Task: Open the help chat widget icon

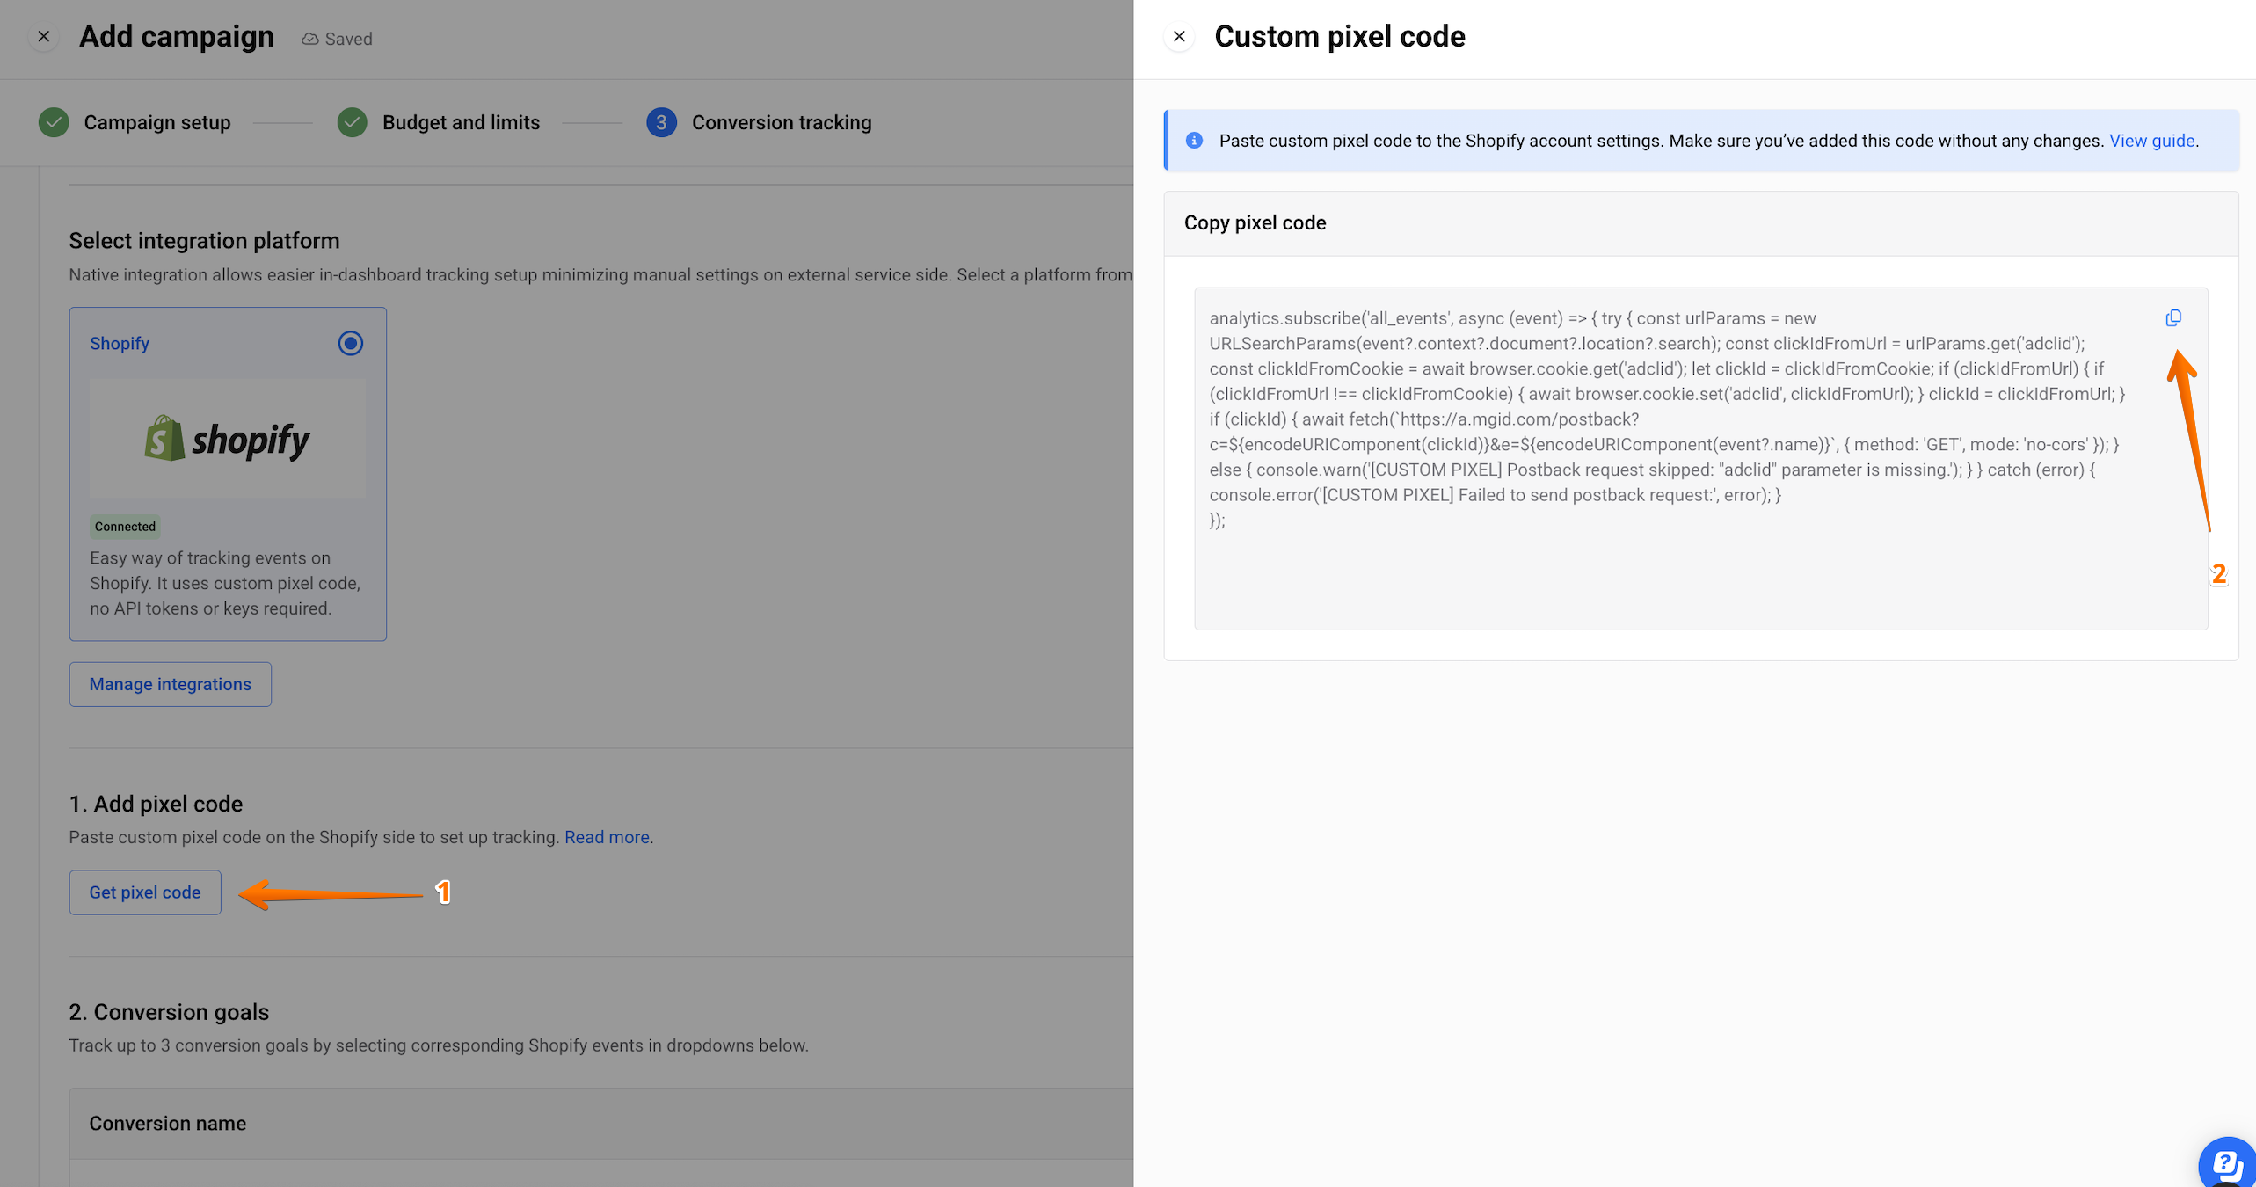Action: point(2227,1164)
